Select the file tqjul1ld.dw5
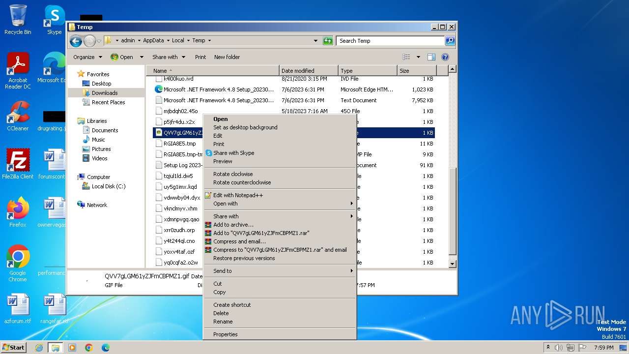Screen dimensions: 629x354 click(x=178, y=176)
